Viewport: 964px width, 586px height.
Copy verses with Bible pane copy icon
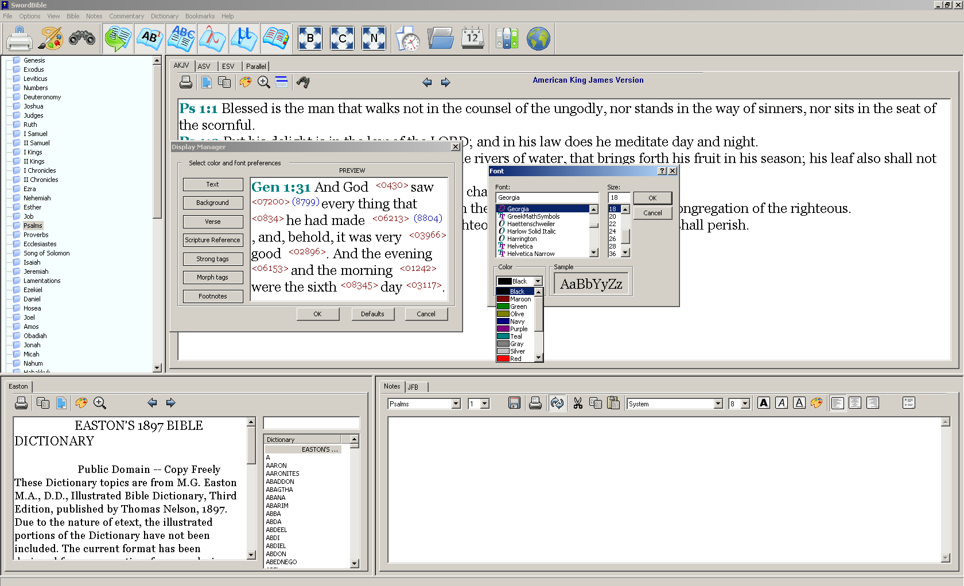(x=224, y=82)
